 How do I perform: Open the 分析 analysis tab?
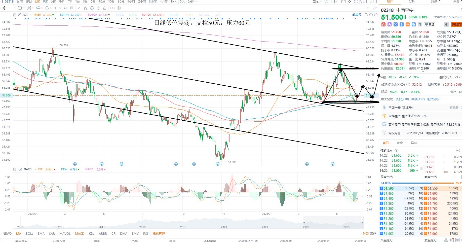click(x=412, y=2)
